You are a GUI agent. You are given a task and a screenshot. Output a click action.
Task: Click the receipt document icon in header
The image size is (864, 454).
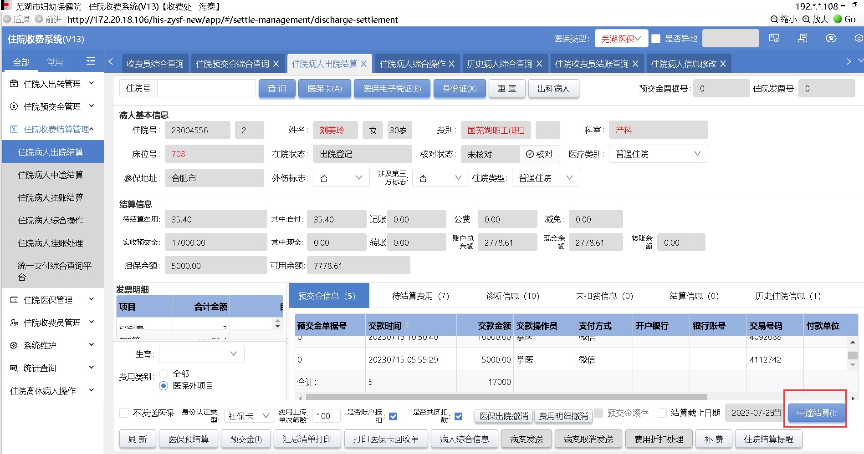click(803, 38)
